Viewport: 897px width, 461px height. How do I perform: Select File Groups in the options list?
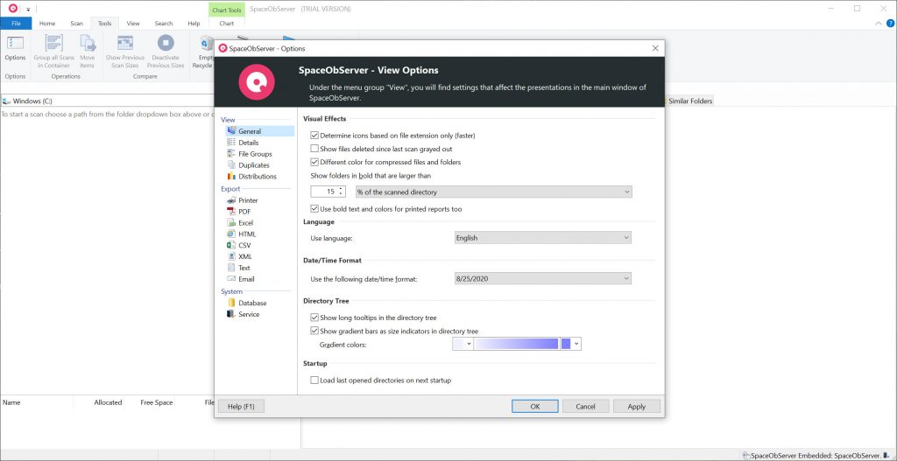click(x=255, y=154)
